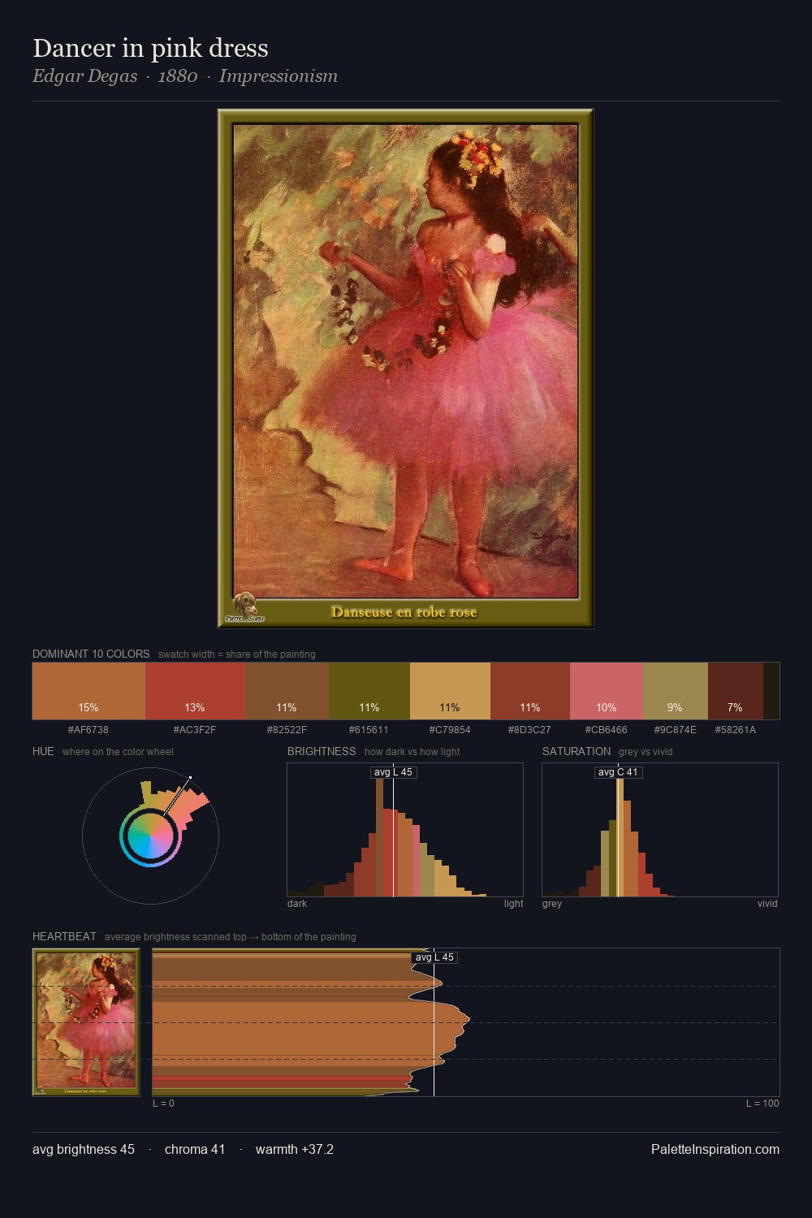This screenshot has height=1218, width=812.
Task: Click the 'avg L 45' heartbeat marker label
Action: [x=434, y=957]
